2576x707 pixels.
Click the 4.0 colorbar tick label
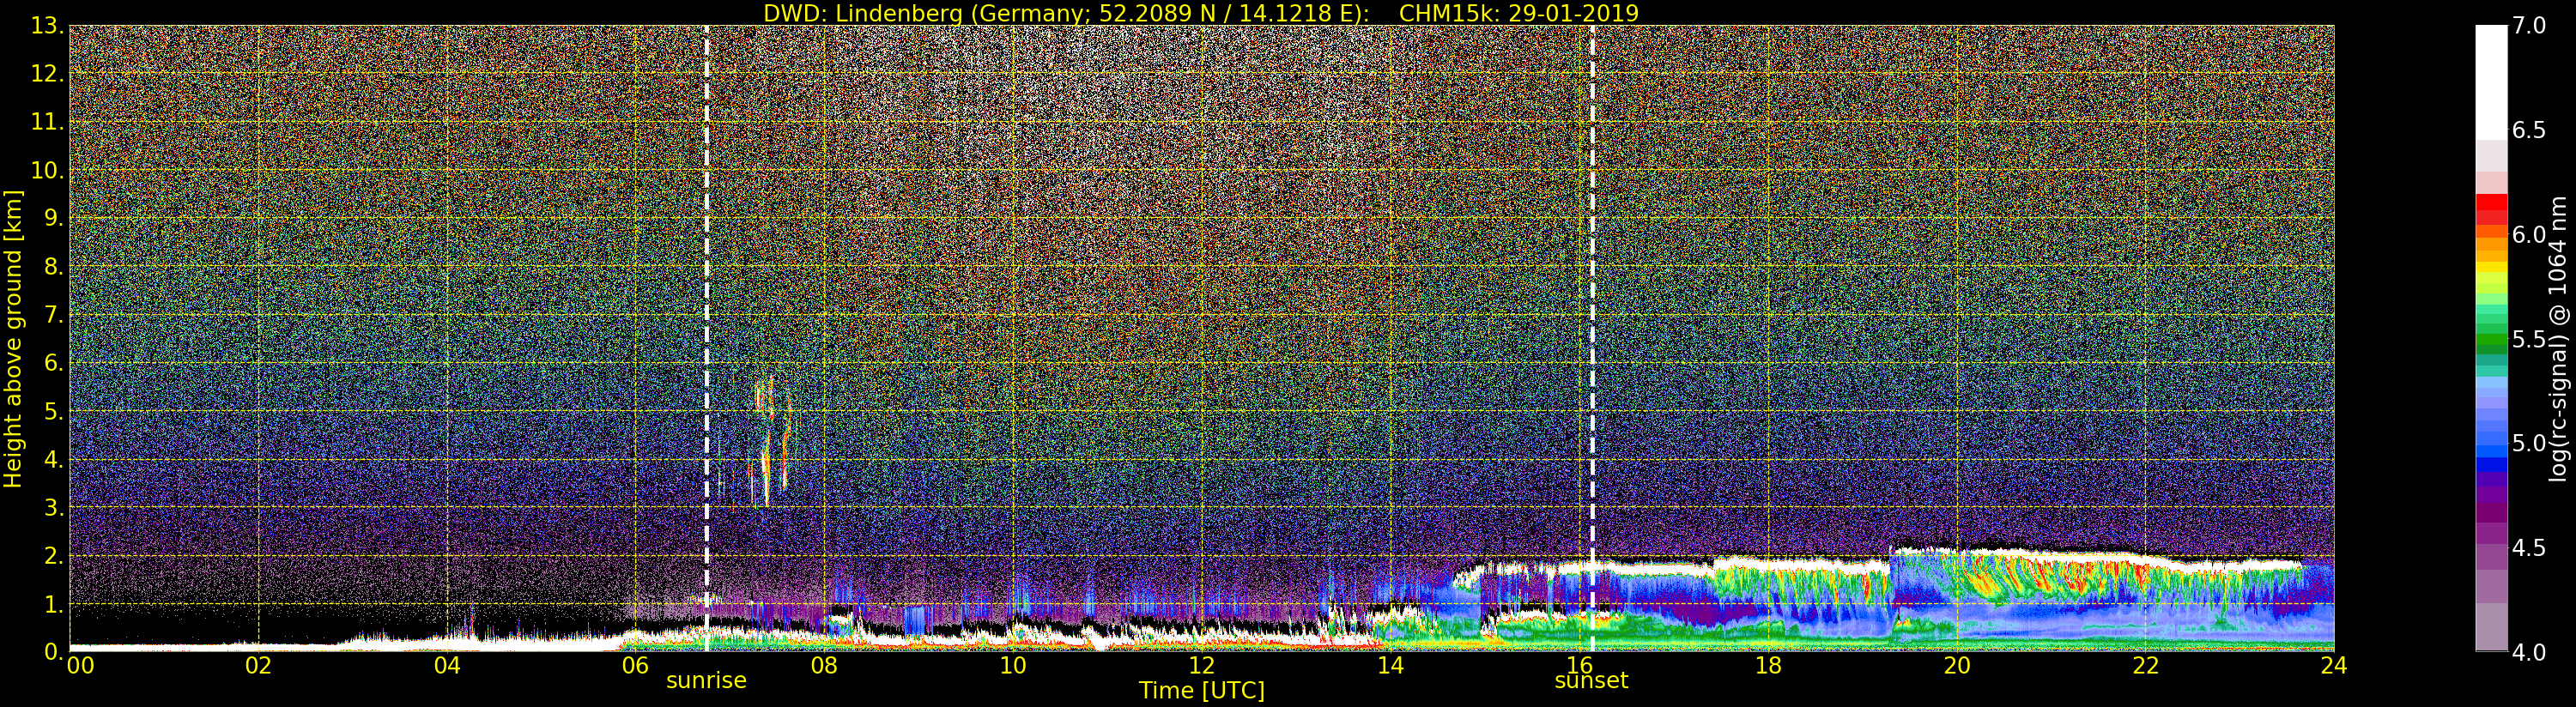coord(2529,653)
